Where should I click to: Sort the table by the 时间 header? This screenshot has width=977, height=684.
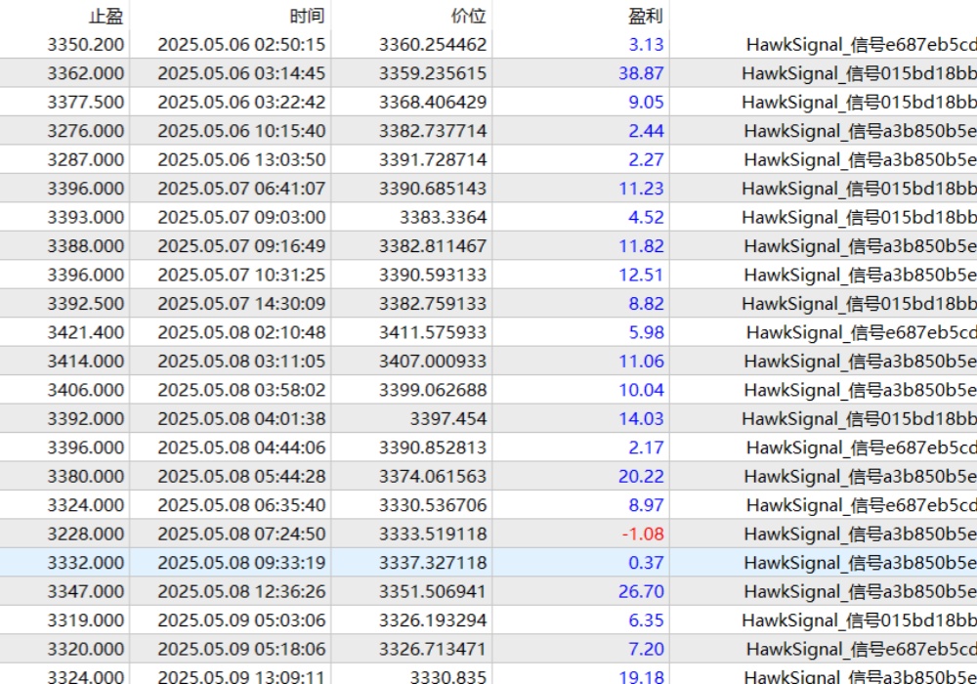pos(308,16)
